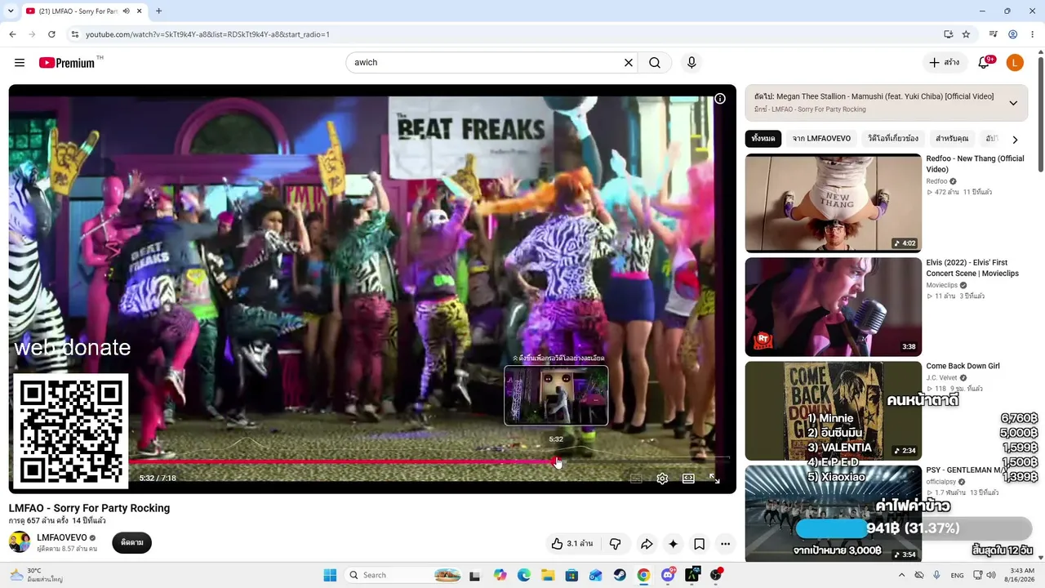The width and height of the screenshot is (1045, 588).
Task: Open more actions three-dot menu
Action: (725, 544)
